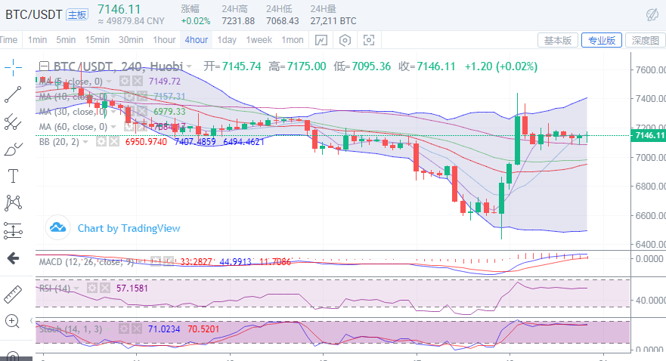This screenshot has width=666, height=361.
Task: Open settings for MACD indicator
Action: point(156,261)
